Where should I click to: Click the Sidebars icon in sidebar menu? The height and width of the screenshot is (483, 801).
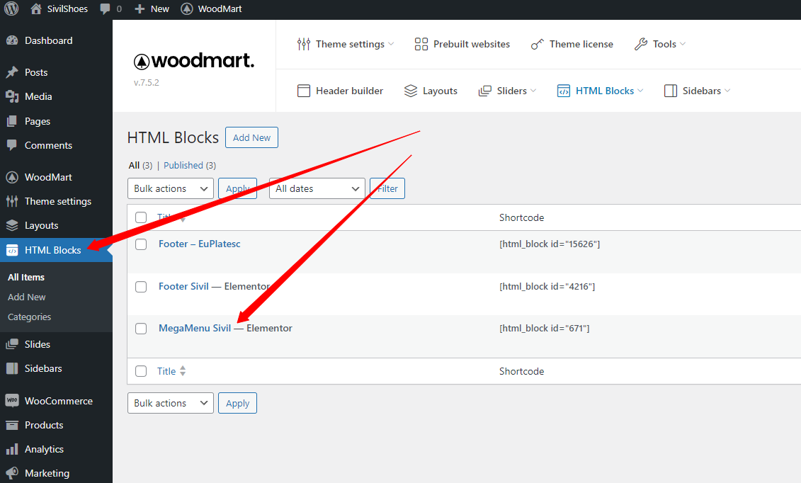tap(12, 368)
